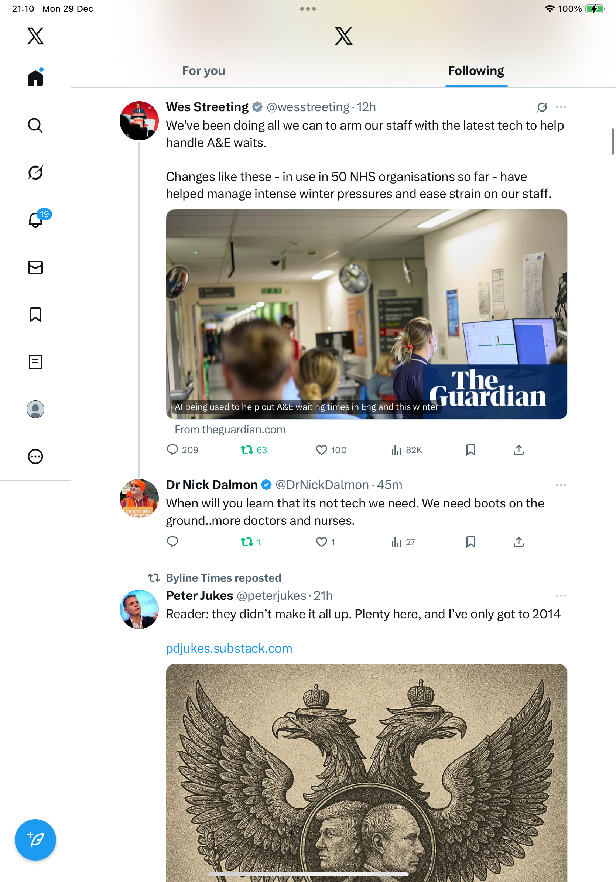Open notifications bell with 19 badge

coord(36,220)
